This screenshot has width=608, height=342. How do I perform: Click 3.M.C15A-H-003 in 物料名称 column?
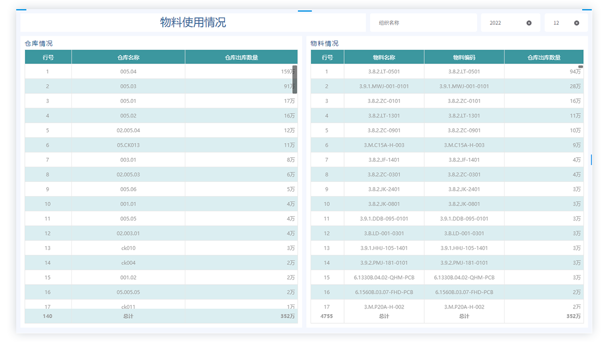(x=384, y=145)
